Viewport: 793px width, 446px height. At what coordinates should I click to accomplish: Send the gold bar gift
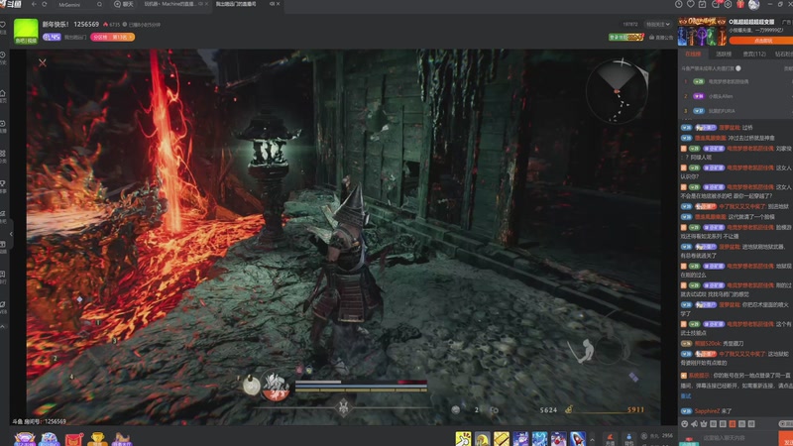pos(502,438)
